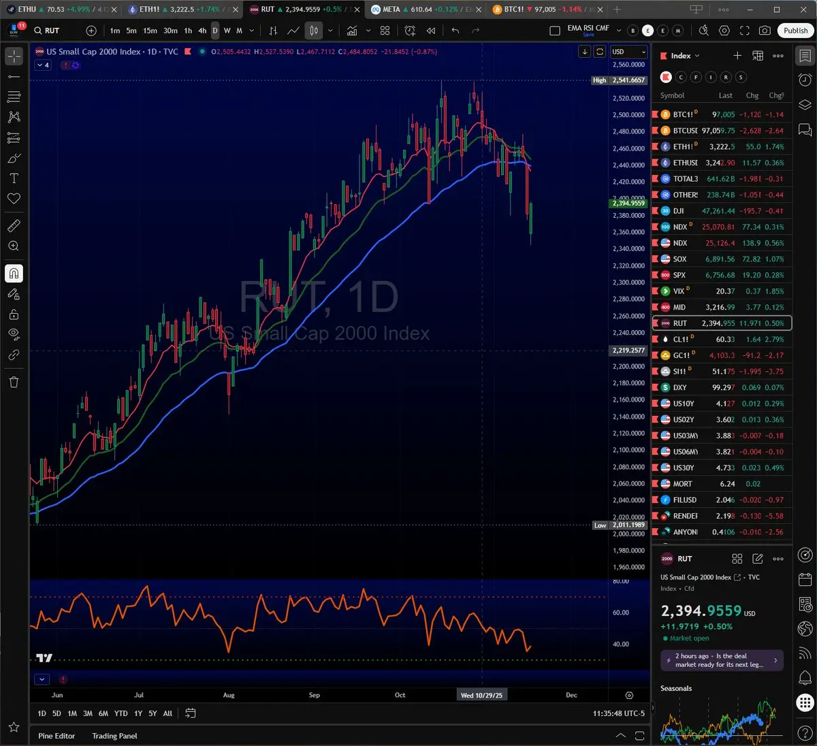Click the add symbol compare plus icon

pos(91,31)
